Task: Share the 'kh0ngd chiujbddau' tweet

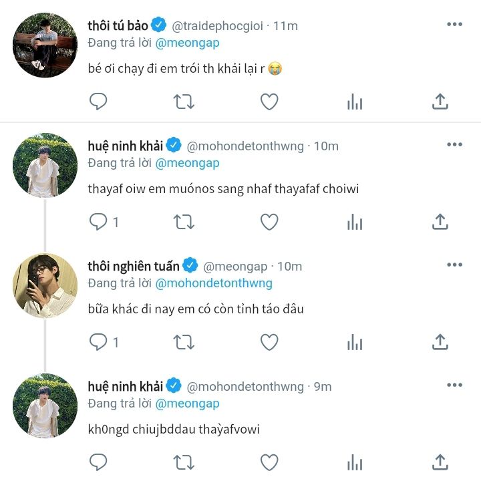Action: point(440,462)
